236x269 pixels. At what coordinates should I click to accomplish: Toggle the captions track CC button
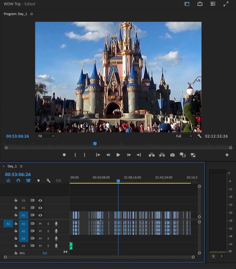(x=59, y=180)
